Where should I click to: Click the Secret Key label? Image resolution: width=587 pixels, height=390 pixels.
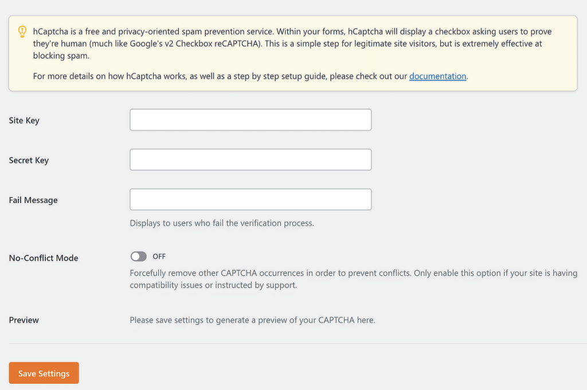tap(29, 160)
